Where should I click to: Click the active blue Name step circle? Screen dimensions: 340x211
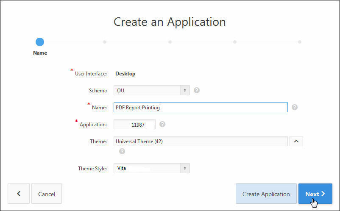coord(40,42)
